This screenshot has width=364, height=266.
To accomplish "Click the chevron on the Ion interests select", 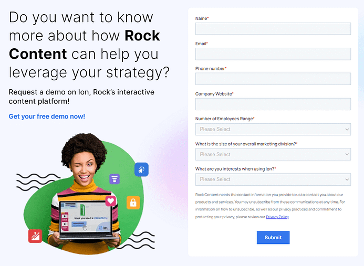I will (x=347, y=179).
